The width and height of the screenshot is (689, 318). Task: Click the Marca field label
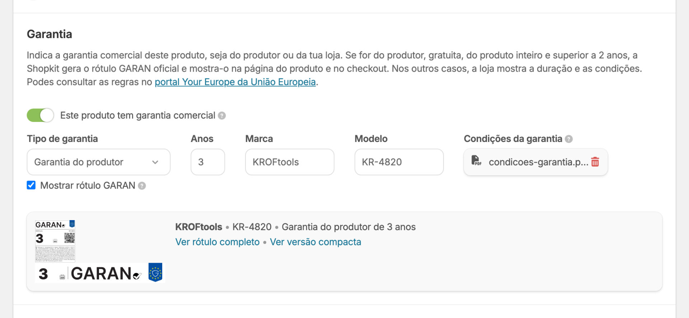259,139
